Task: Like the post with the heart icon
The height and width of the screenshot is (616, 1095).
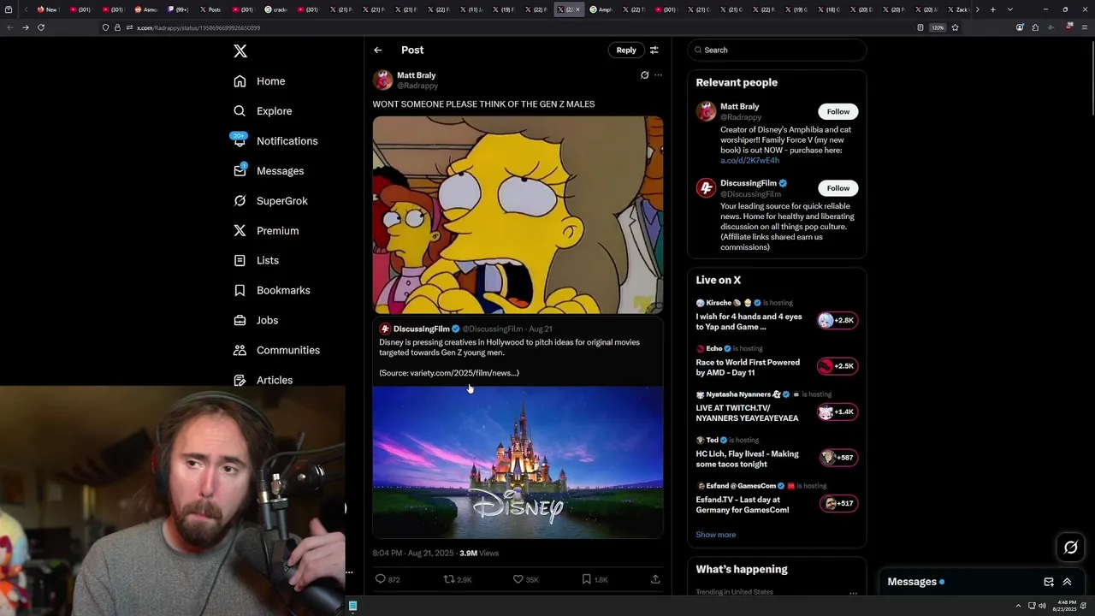Action: click(518, 579)
